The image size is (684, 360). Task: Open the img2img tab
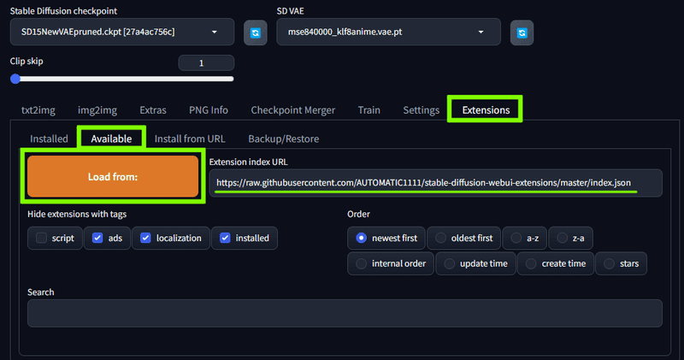pos(97,110)
